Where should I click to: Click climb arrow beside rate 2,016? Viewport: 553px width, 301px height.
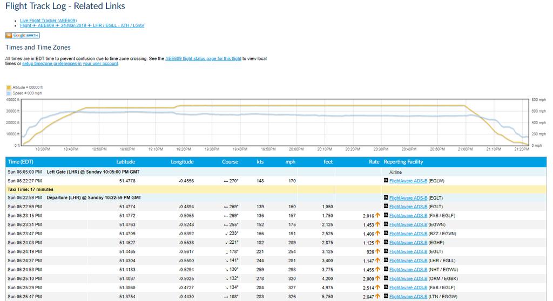point(377,215)
